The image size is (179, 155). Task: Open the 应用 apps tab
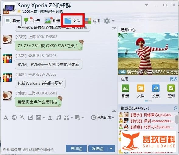coord(93,21)
